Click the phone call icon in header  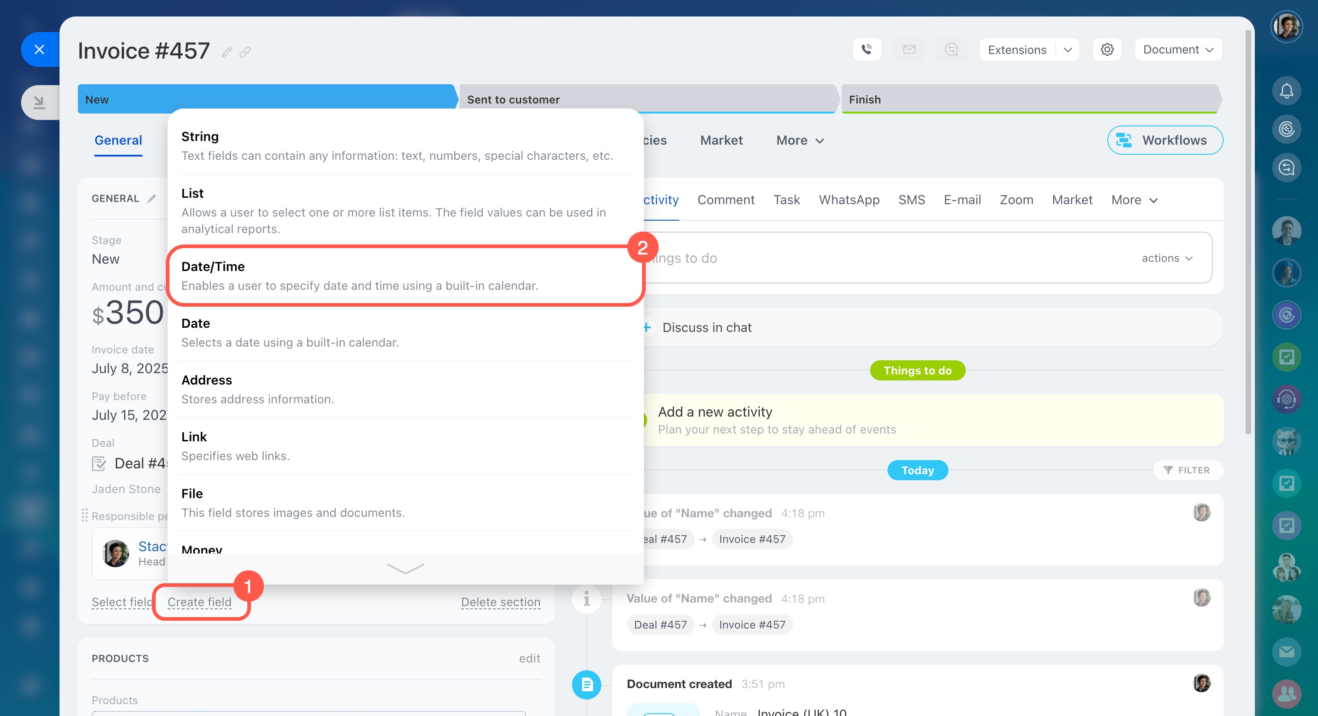click(867, 49)
